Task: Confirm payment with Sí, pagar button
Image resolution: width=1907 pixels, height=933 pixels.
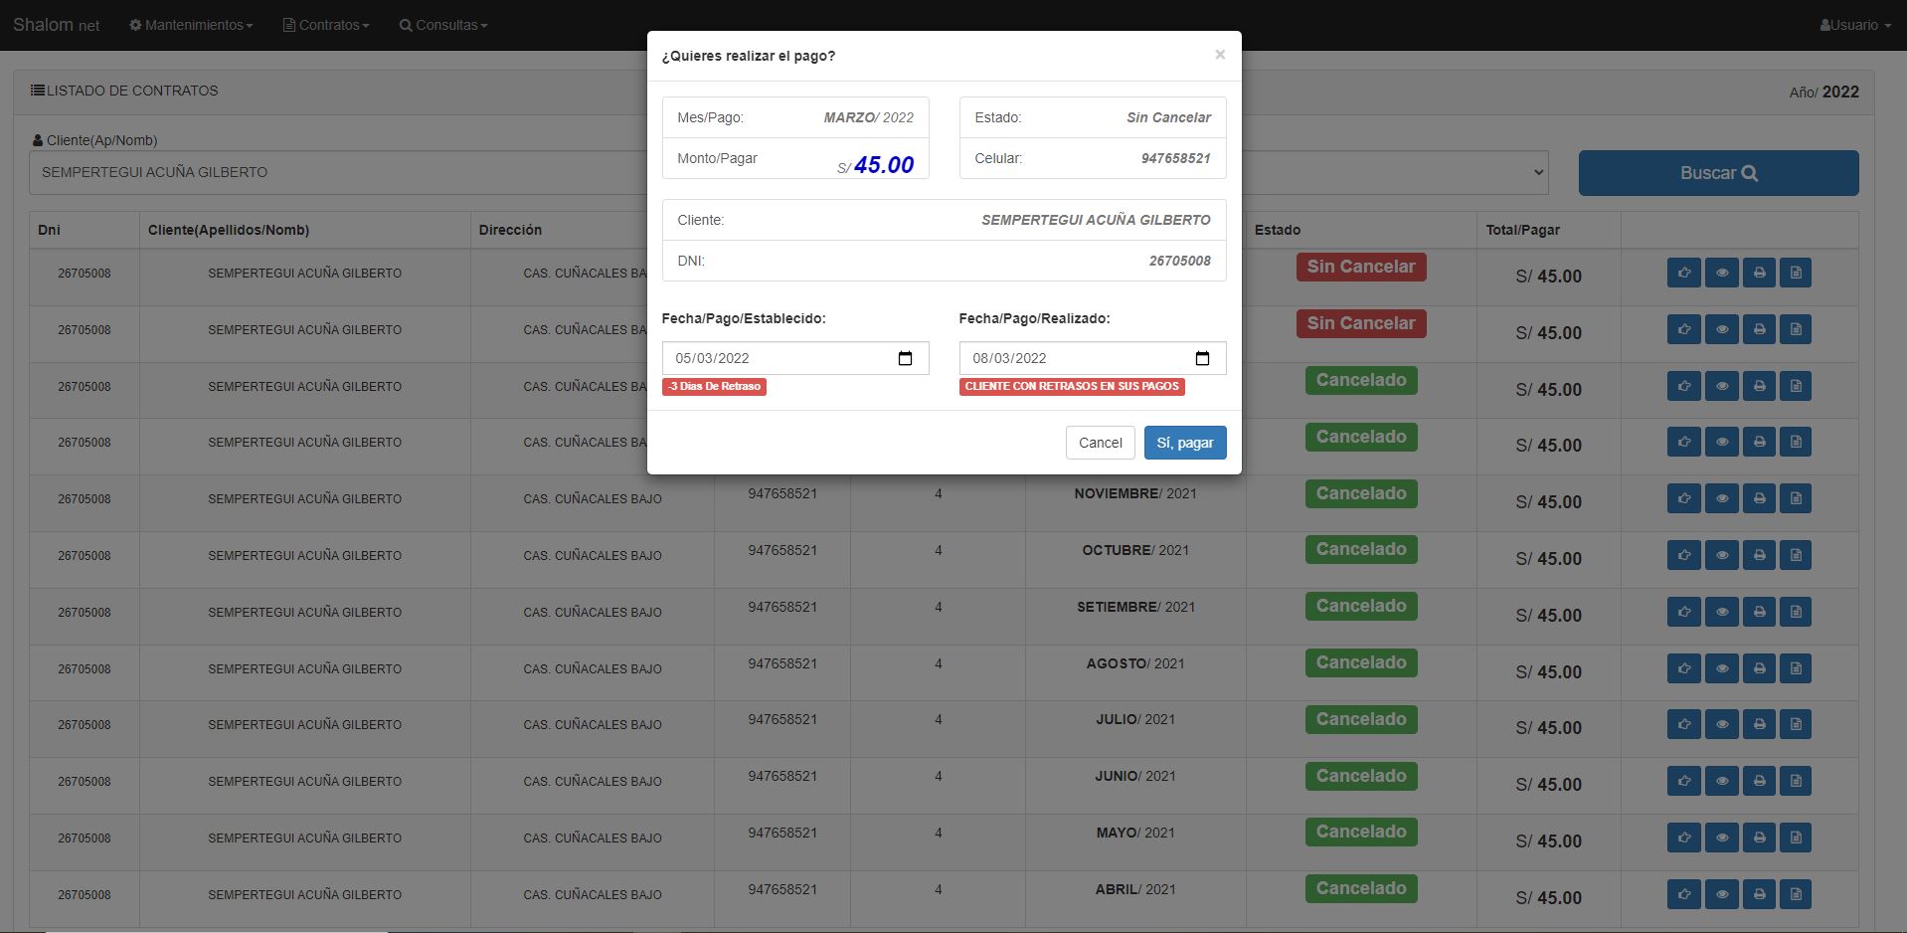Action: [1185, 443]
